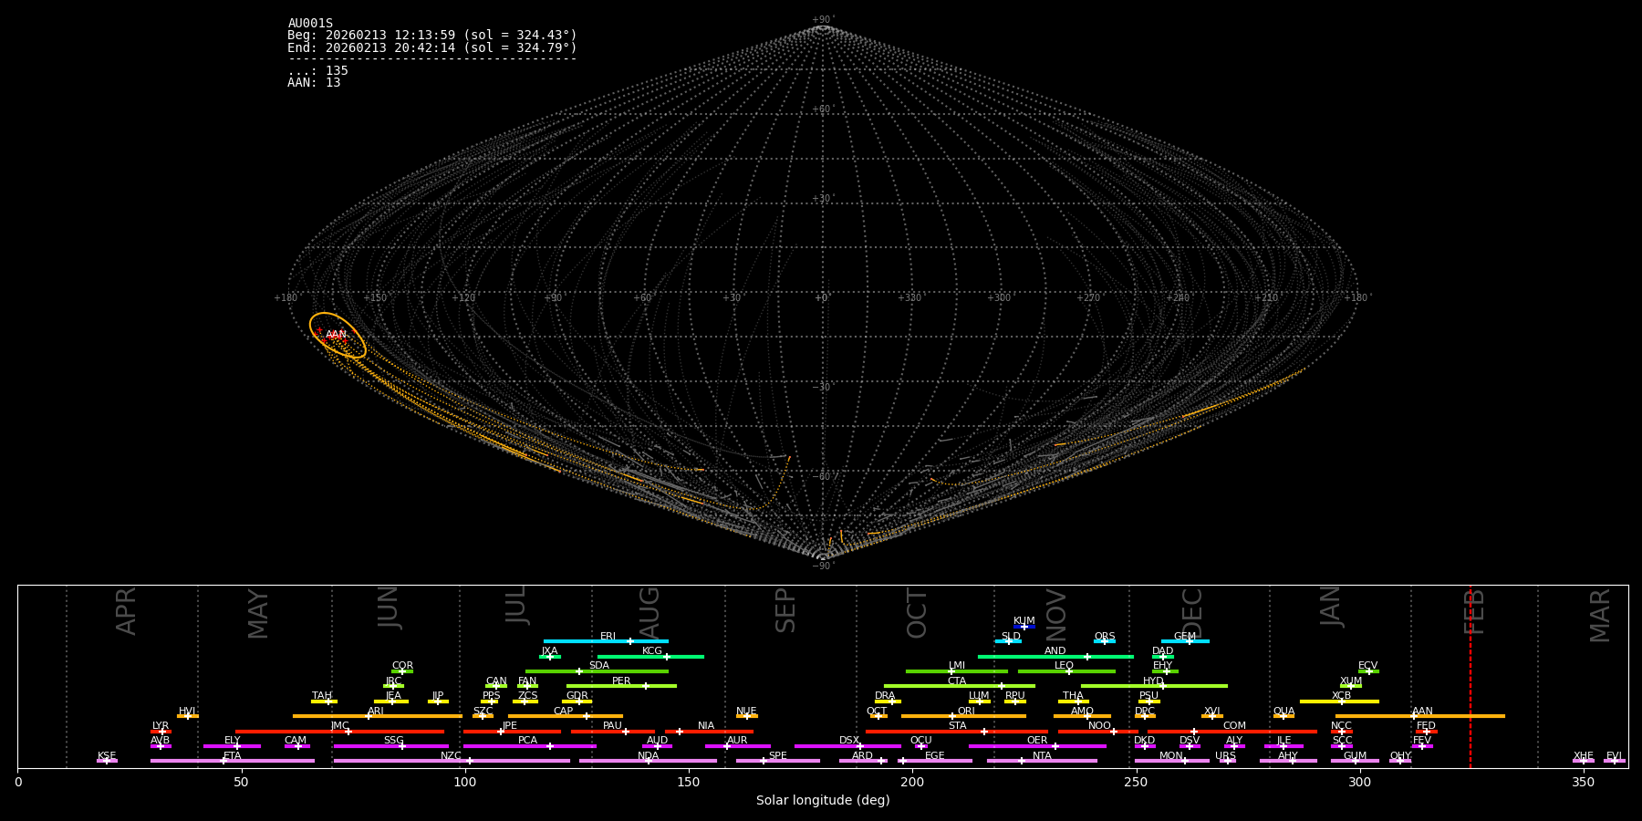Click the GDR shower label
The height and width of the screenshot is (821, 1642).
(577, 696)
